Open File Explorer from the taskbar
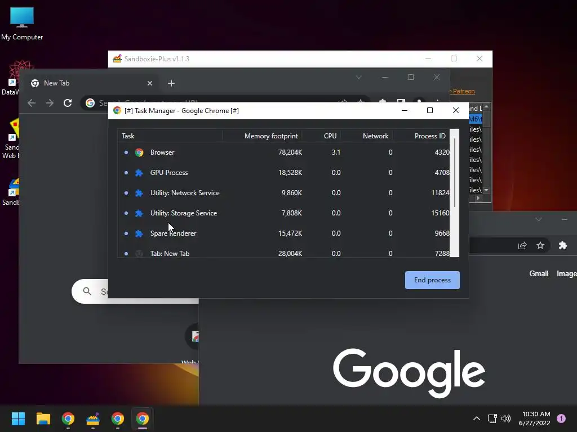 click(x=43, y=418)
